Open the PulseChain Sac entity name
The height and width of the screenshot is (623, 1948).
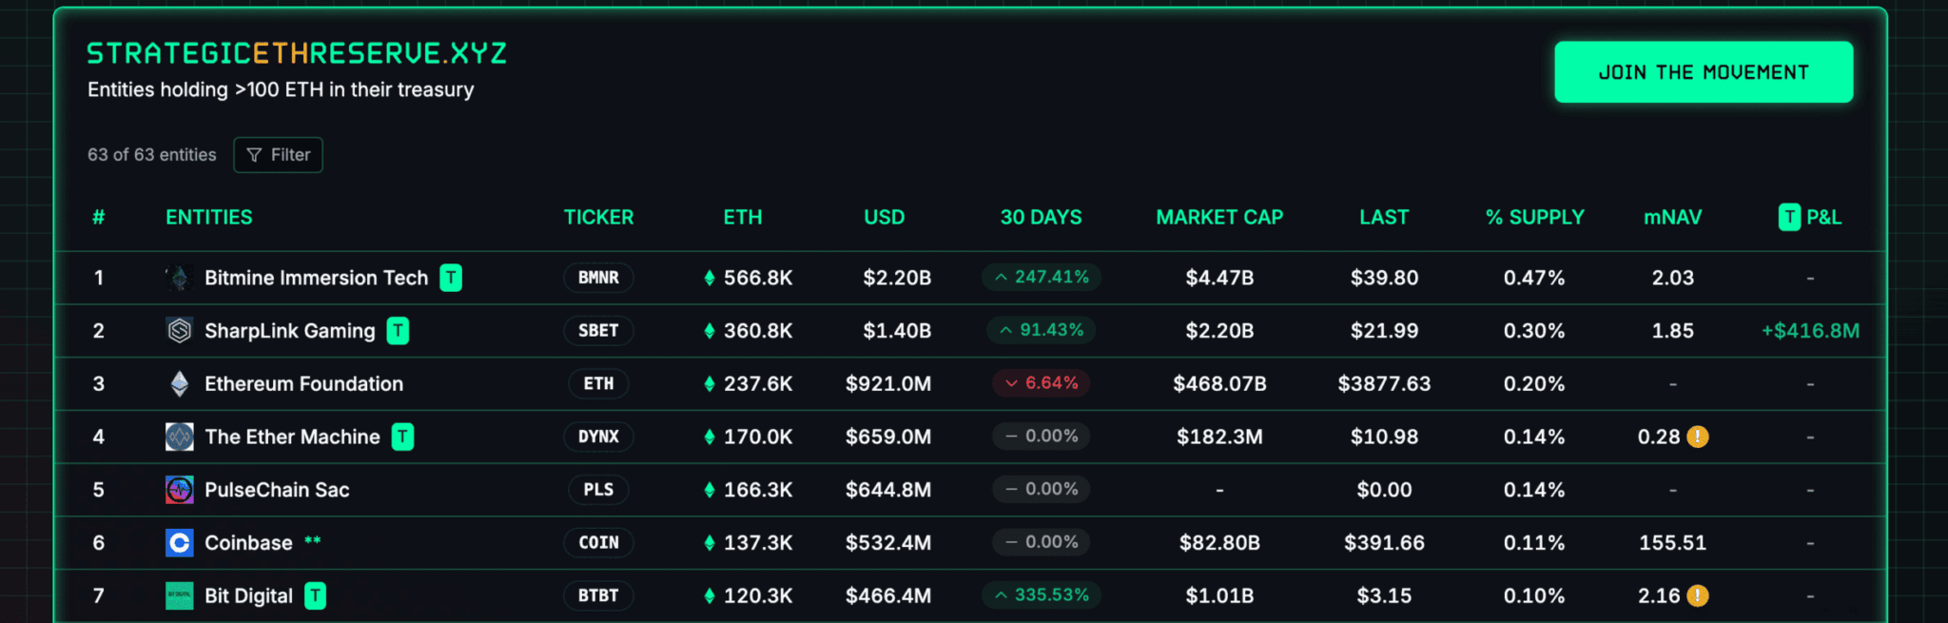click(277, 490)
